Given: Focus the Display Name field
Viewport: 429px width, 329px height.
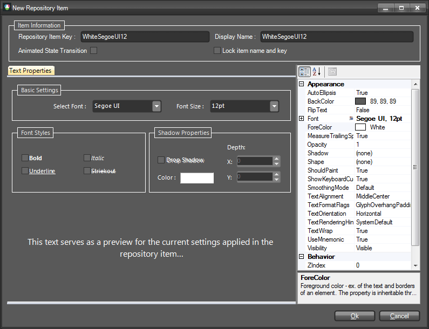Looking at the screenshot, I should [x=337, y=37].
